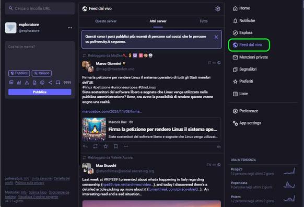Open the #unioneeuropea hashtag
Screen dimensions: 304x207
(124, 87)
